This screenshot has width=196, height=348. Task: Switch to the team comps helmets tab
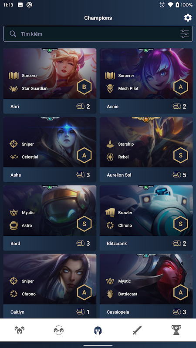(20, 330)
